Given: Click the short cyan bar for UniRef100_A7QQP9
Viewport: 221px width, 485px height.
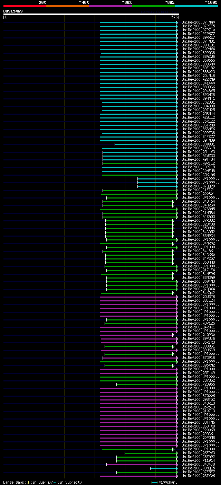Looking at the screenshot, I should point(158,186).
